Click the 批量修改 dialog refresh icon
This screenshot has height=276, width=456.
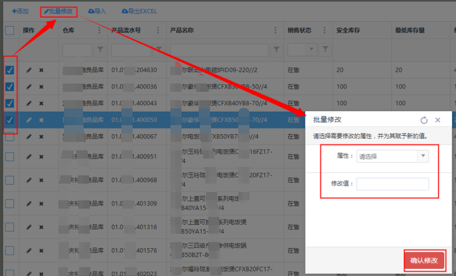(424, 120)
